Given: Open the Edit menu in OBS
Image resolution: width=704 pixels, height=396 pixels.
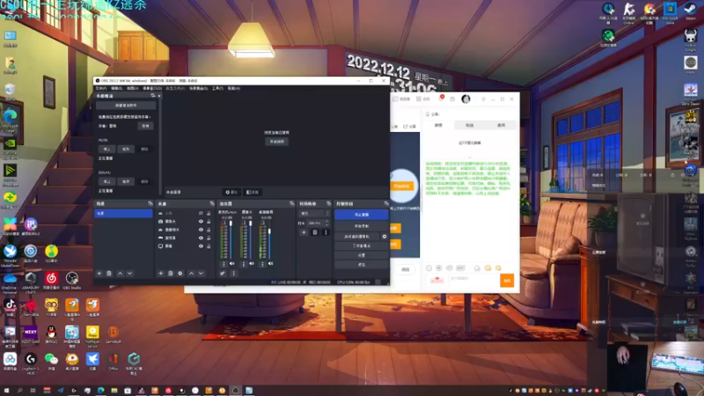Looking at the screenshot, I should point(117,89).
